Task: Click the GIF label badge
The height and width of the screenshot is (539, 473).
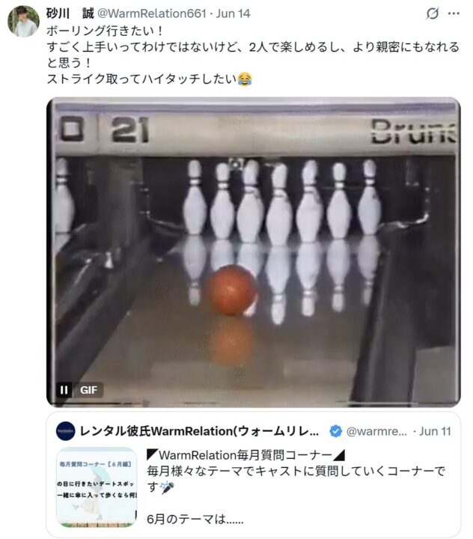Action: (88, 390)
